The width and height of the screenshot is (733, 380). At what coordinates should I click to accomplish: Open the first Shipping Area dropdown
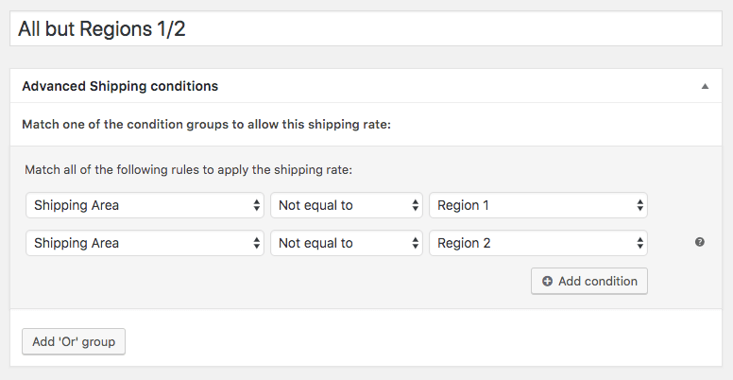click(x=145, y=205)
